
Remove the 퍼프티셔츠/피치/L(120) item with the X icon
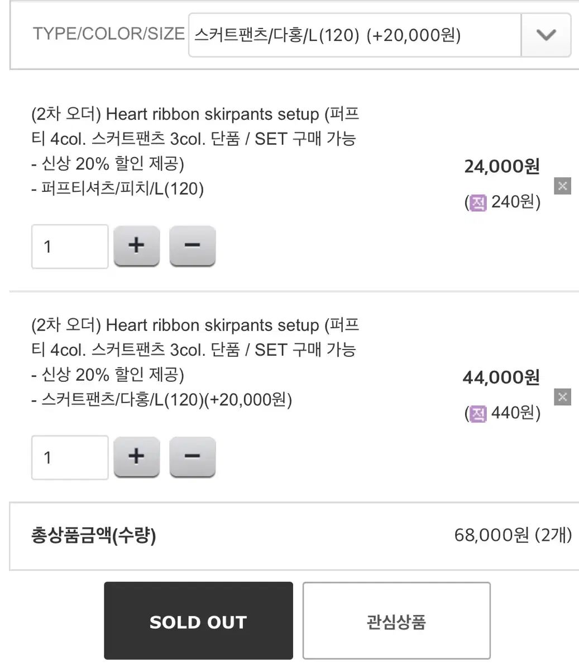coord(562,186)
